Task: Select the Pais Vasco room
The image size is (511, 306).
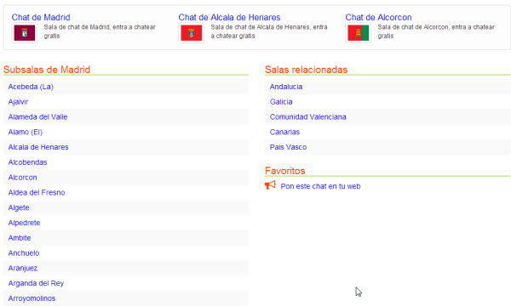Action: tap(288, 147)
